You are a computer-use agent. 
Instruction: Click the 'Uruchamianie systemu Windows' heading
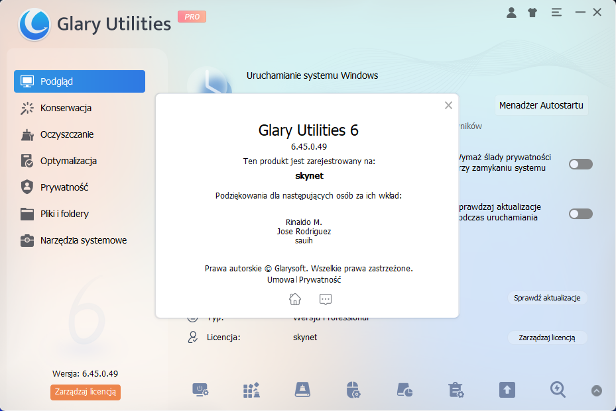point(312,75)
